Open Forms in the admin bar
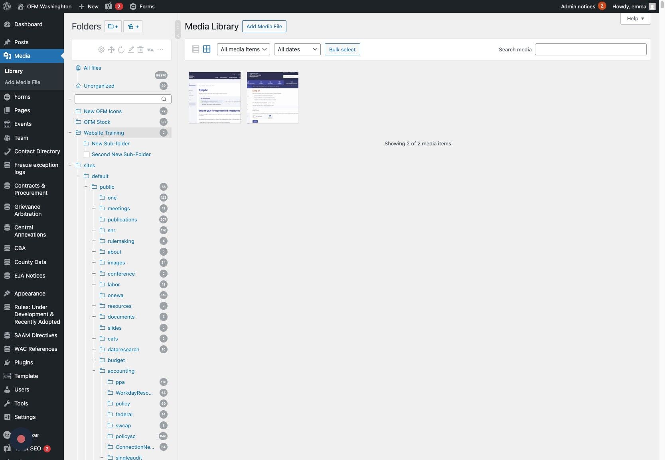Viewport: 665px width, 460px height. 142,6
